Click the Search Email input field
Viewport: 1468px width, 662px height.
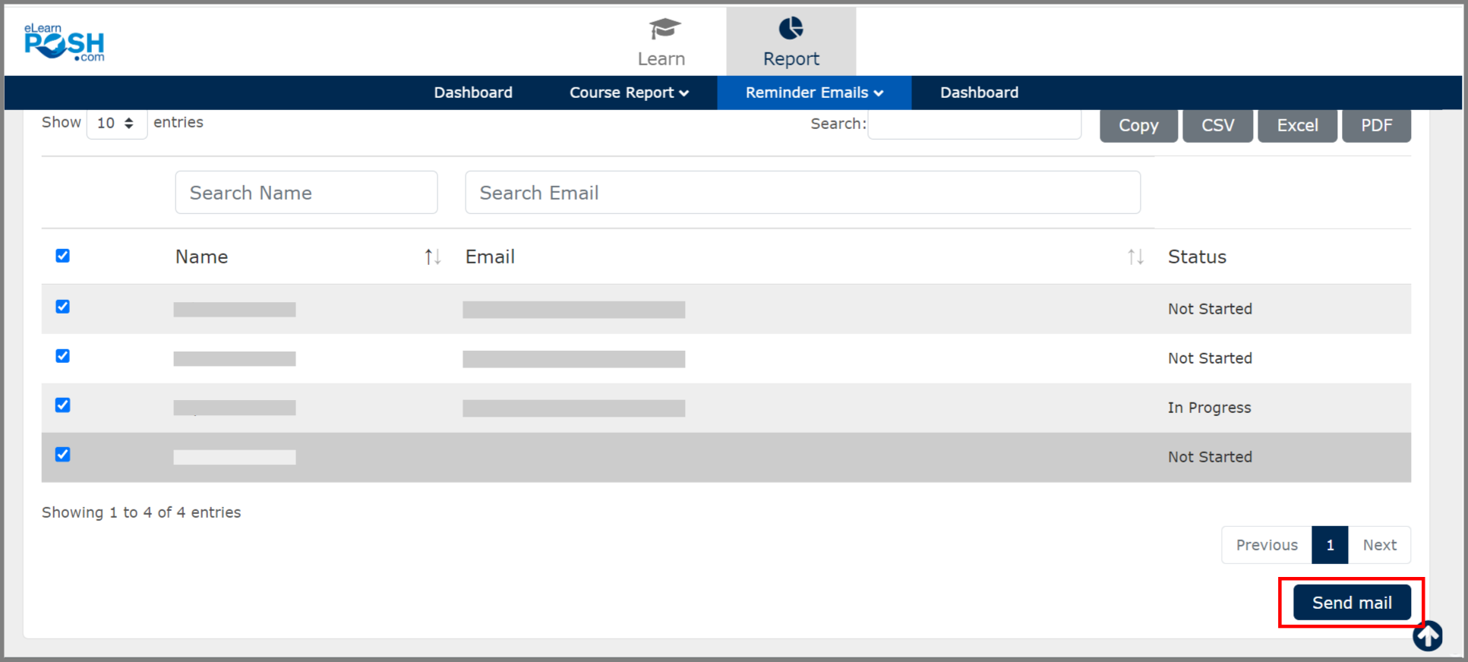click(x=802, y=193)
